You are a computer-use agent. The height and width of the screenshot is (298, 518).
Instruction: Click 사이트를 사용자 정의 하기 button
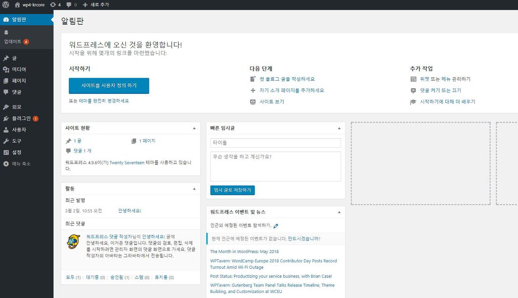pyautogui.click(x=109, y=86)
